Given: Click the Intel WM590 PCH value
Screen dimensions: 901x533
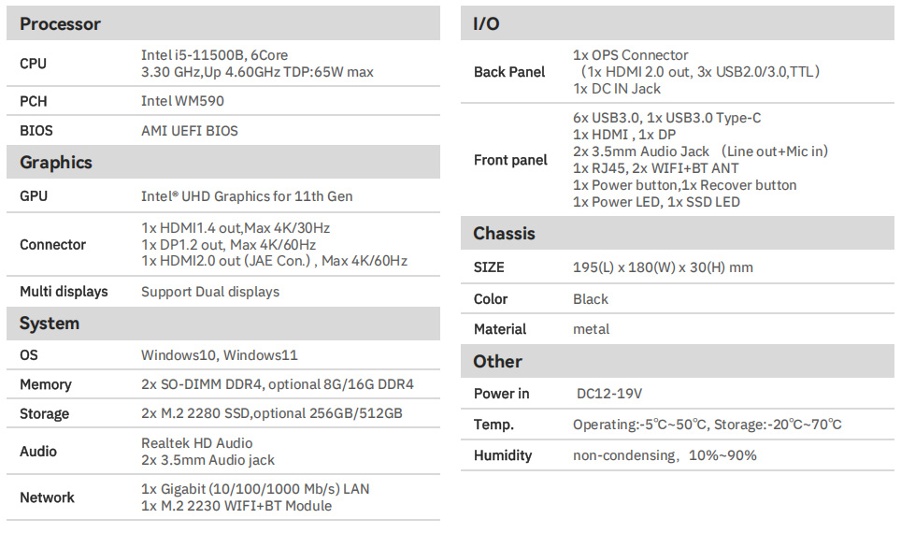Looking at the screenshot, I should click(182, 101).
